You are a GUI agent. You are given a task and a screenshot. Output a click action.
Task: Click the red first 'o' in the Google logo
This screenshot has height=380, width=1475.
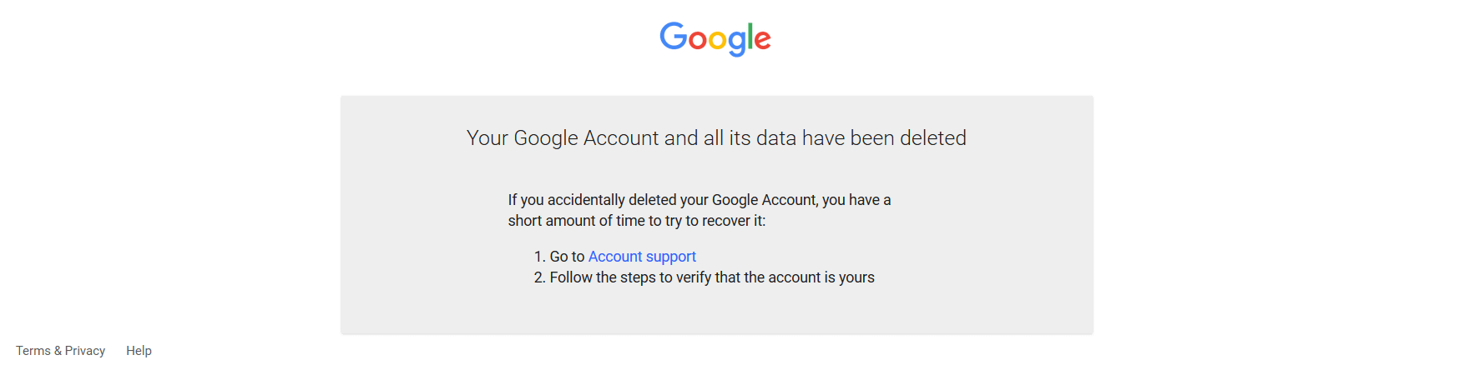[x=698, y=41]
